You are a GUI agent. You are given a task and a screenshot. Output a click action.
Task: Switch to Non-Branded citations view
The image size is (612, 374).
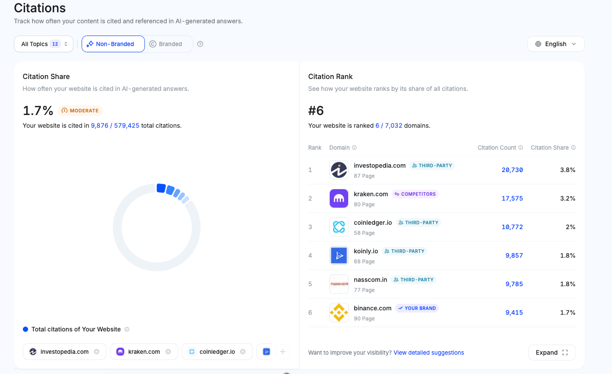click(x=113, y=44)
